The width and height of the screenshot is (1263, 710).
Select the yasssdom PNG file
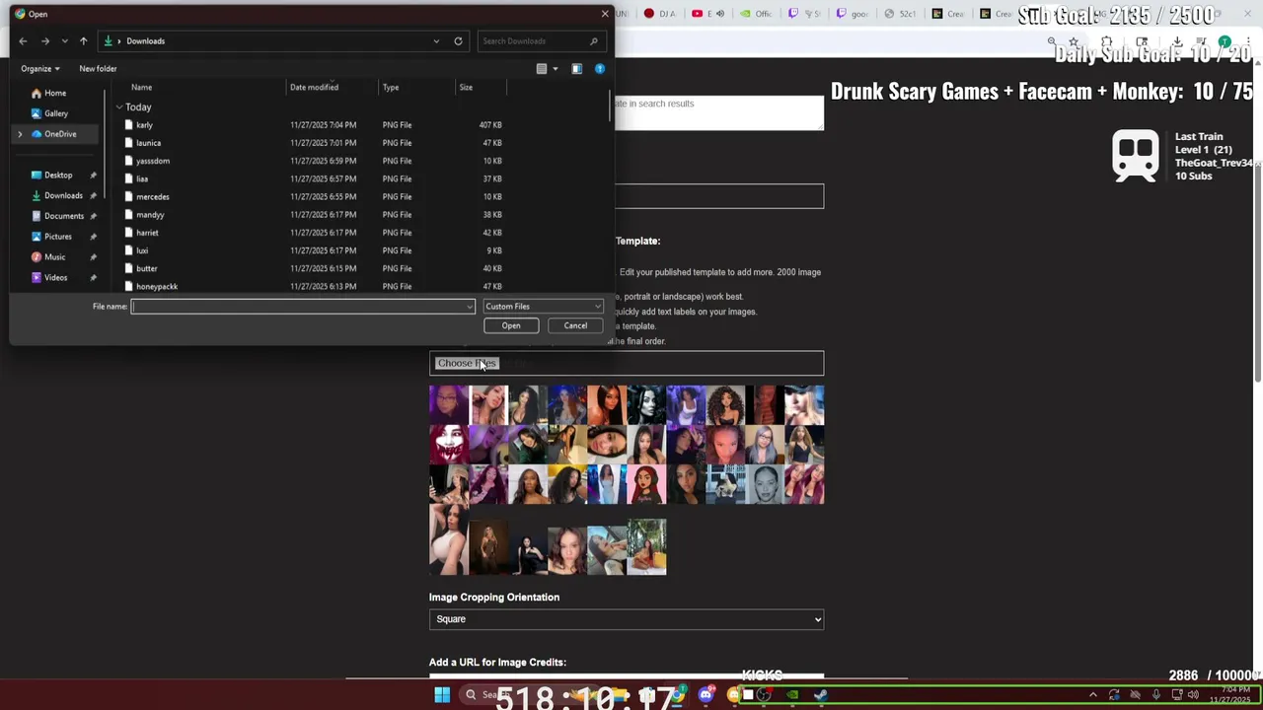point(314,161)
